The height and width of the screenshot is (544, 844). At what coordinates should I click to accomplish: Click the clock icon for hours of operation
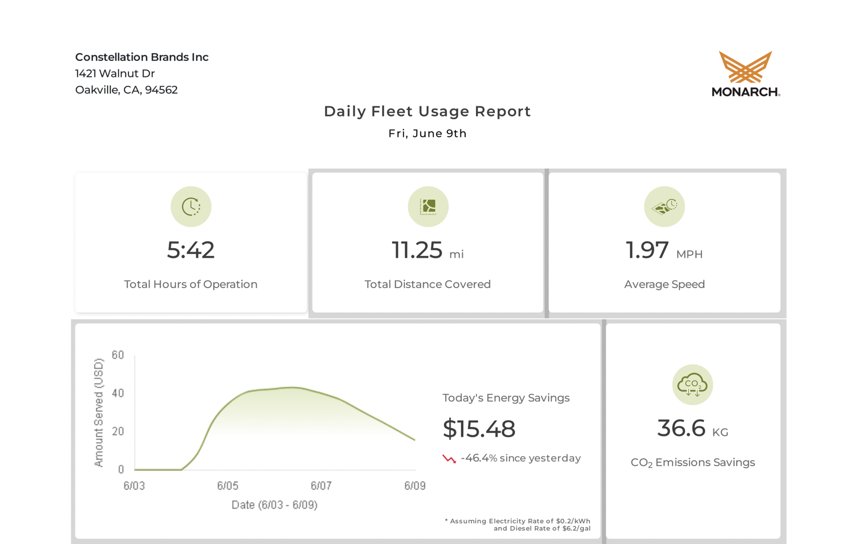[x=191, y=207]
